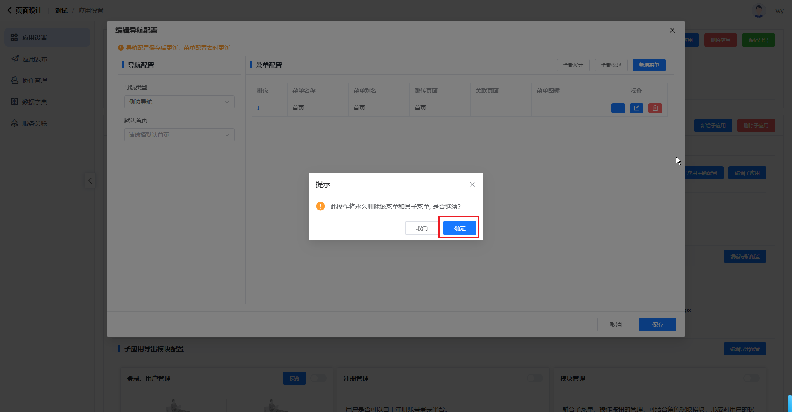Open the 导航类型 dropdown
This screenshot has height=412, width=792.
[x=179, y=102]
